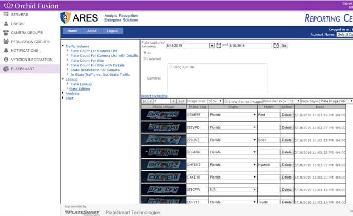Click the plate image thumbnail for 879CFW
The image size is (353, 216).
(x=164, y=189)
